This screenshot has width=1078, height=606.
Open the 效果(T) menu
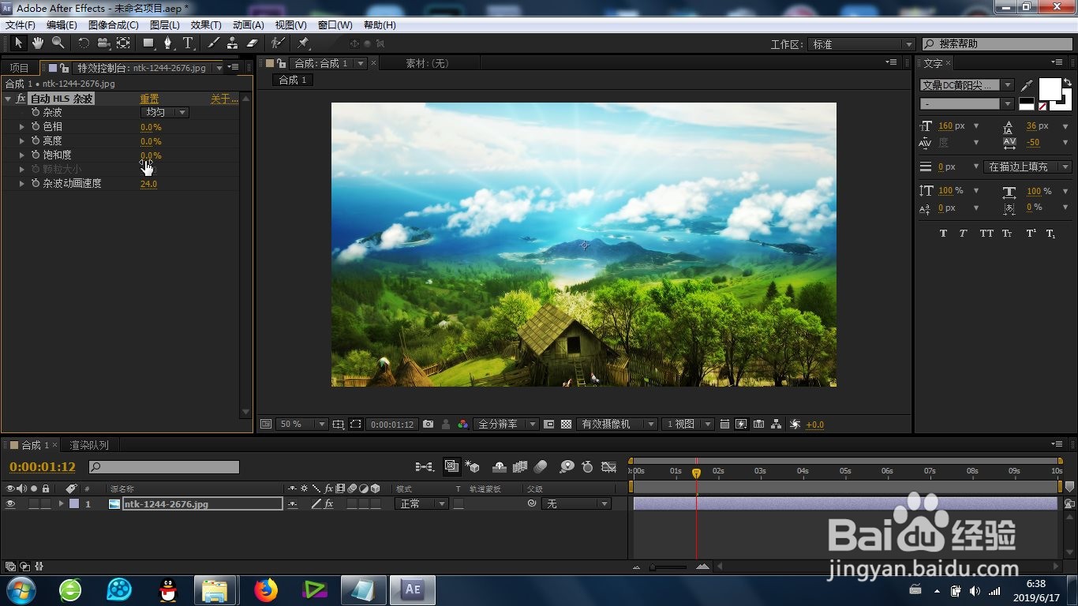tap(206, 25)
